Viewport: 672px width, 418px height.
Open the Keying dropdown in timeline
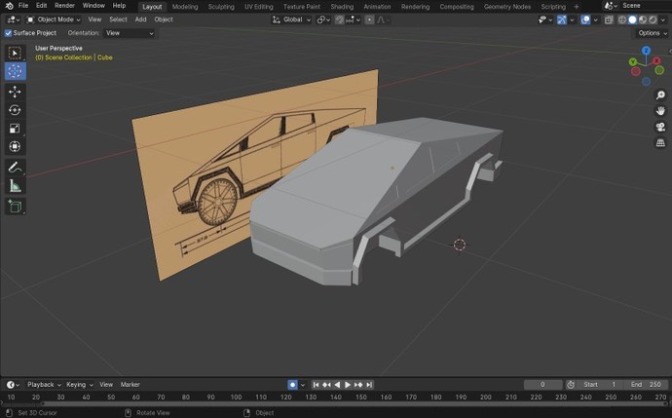[x=79, y=385]
